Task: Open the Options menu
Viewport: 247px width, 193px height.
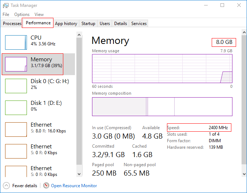Action: pyautogui.click(x=22, y=15)
